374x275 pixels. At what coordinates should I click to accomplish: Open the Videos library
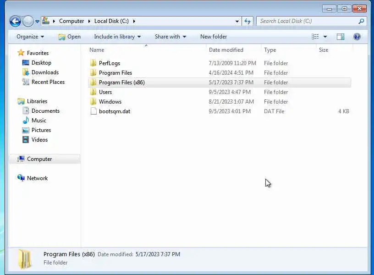(x=39, y=139)
